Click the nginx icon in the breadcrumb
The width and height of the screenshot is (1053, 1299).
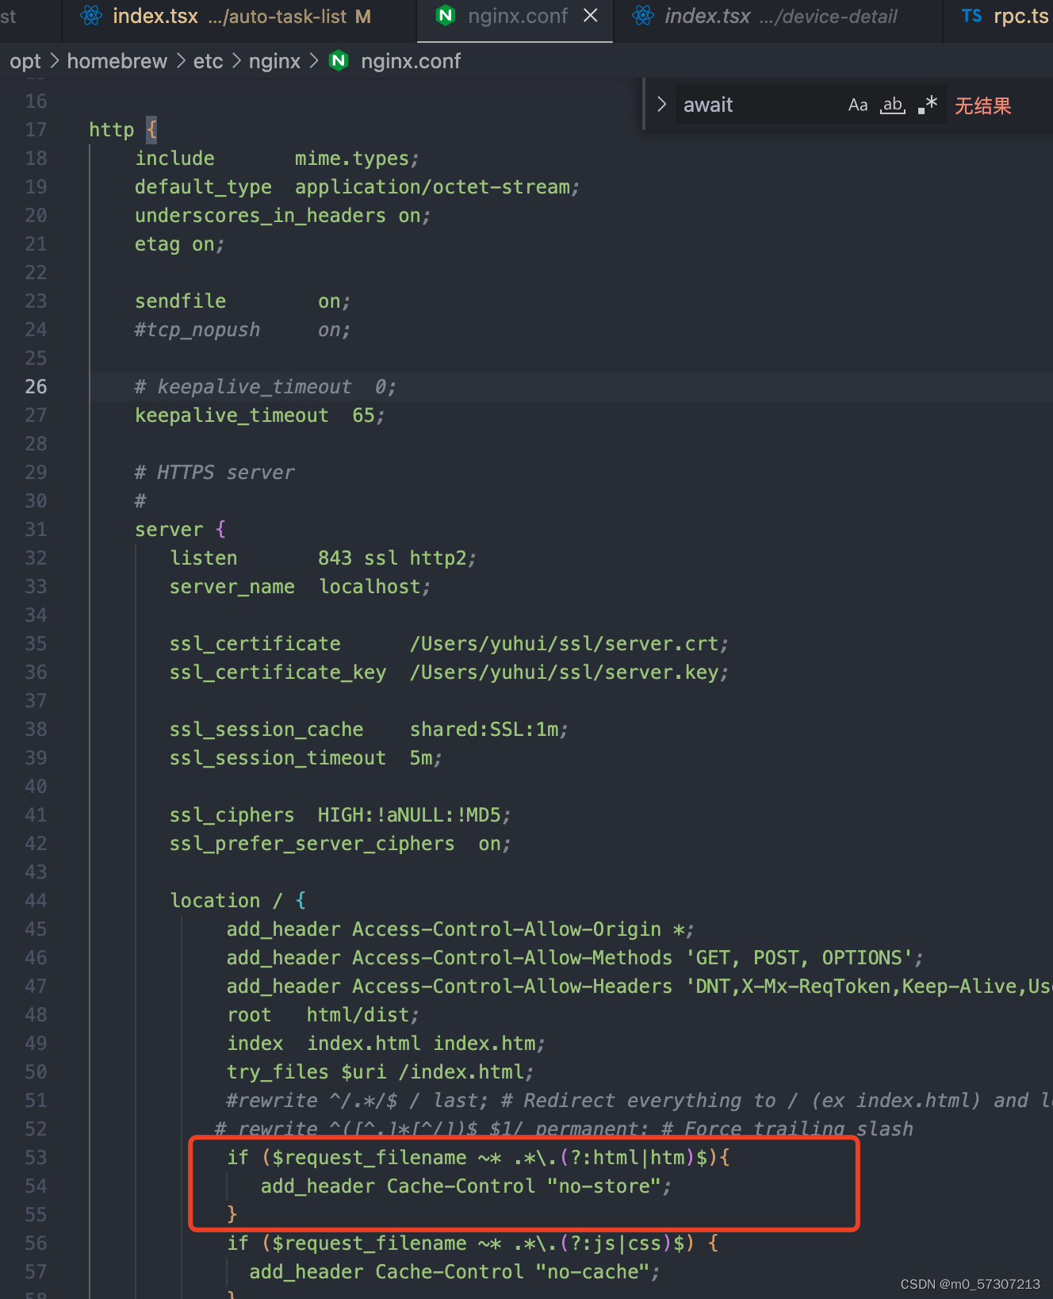[x=339, y=60]
